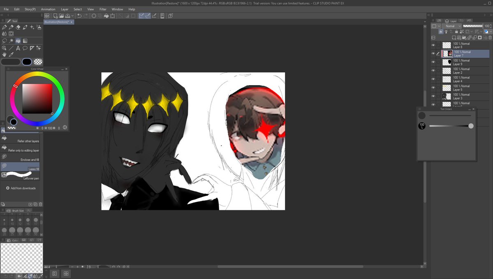Select the Blend droplets tool

click(5, 34)
